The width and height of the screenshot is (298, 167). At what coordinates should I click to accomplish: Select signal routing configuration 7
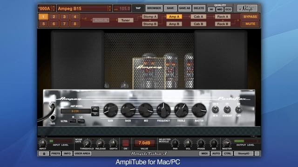click(x=64, y=24)
